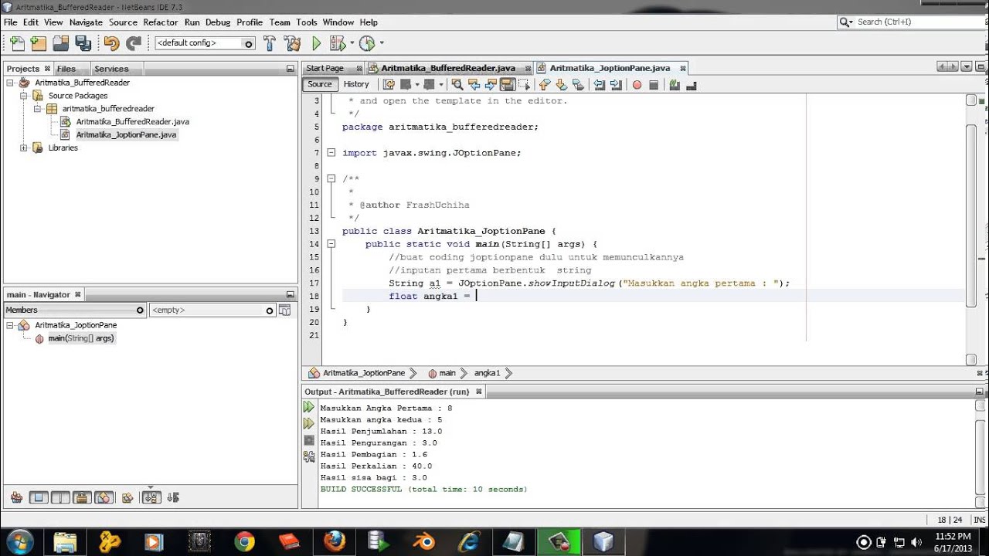Viewport: 989px width, 556px height.
Task: Click red Start Macro Recording icon
Action: click(x=637, y=85)
